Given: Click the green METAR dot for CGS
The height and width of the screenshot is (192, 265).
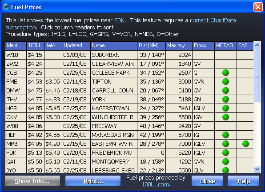Looking at the screenshot, I should tap(225, 73).
